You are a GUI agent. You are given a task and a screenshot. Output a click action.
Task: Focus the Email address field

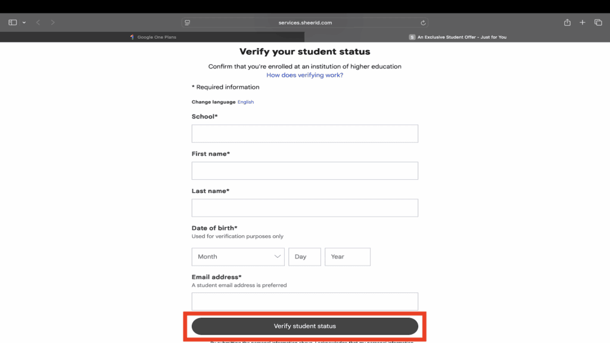click(304, 301)
